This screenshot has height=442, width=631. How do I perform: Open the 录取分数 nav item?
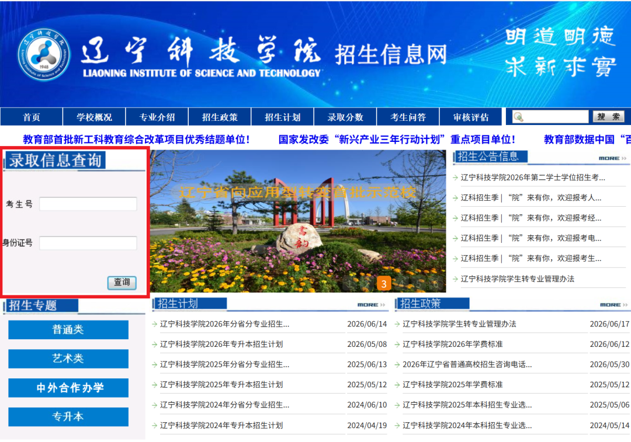coord(345,117)
